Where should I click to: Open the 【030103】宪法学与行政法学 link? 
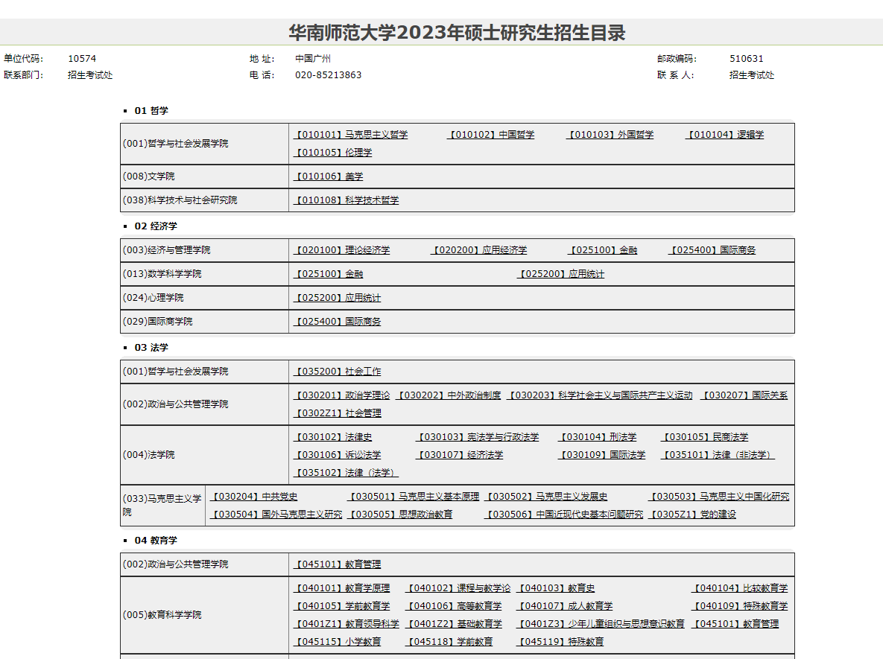click(478, 437)
